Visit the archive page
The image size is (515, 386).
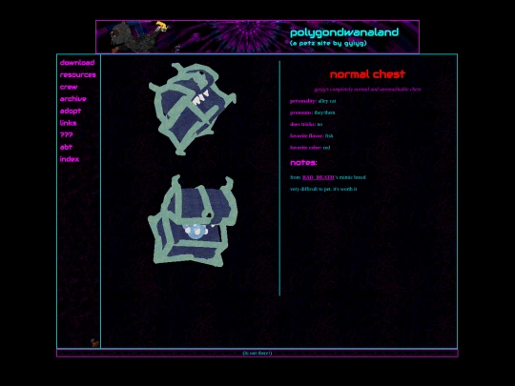click(x=72, y=99)
